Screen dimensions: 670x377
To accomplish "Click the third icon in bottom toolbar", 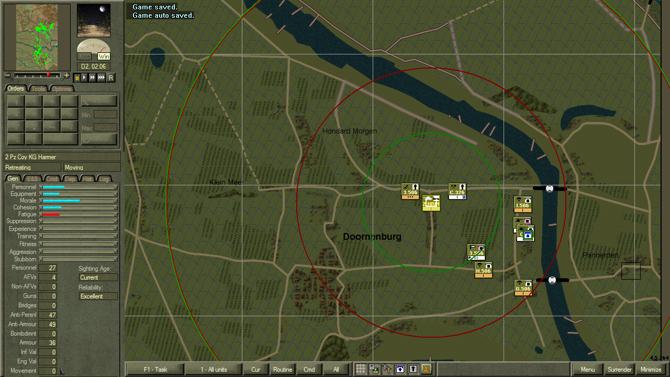I will 387,369.
